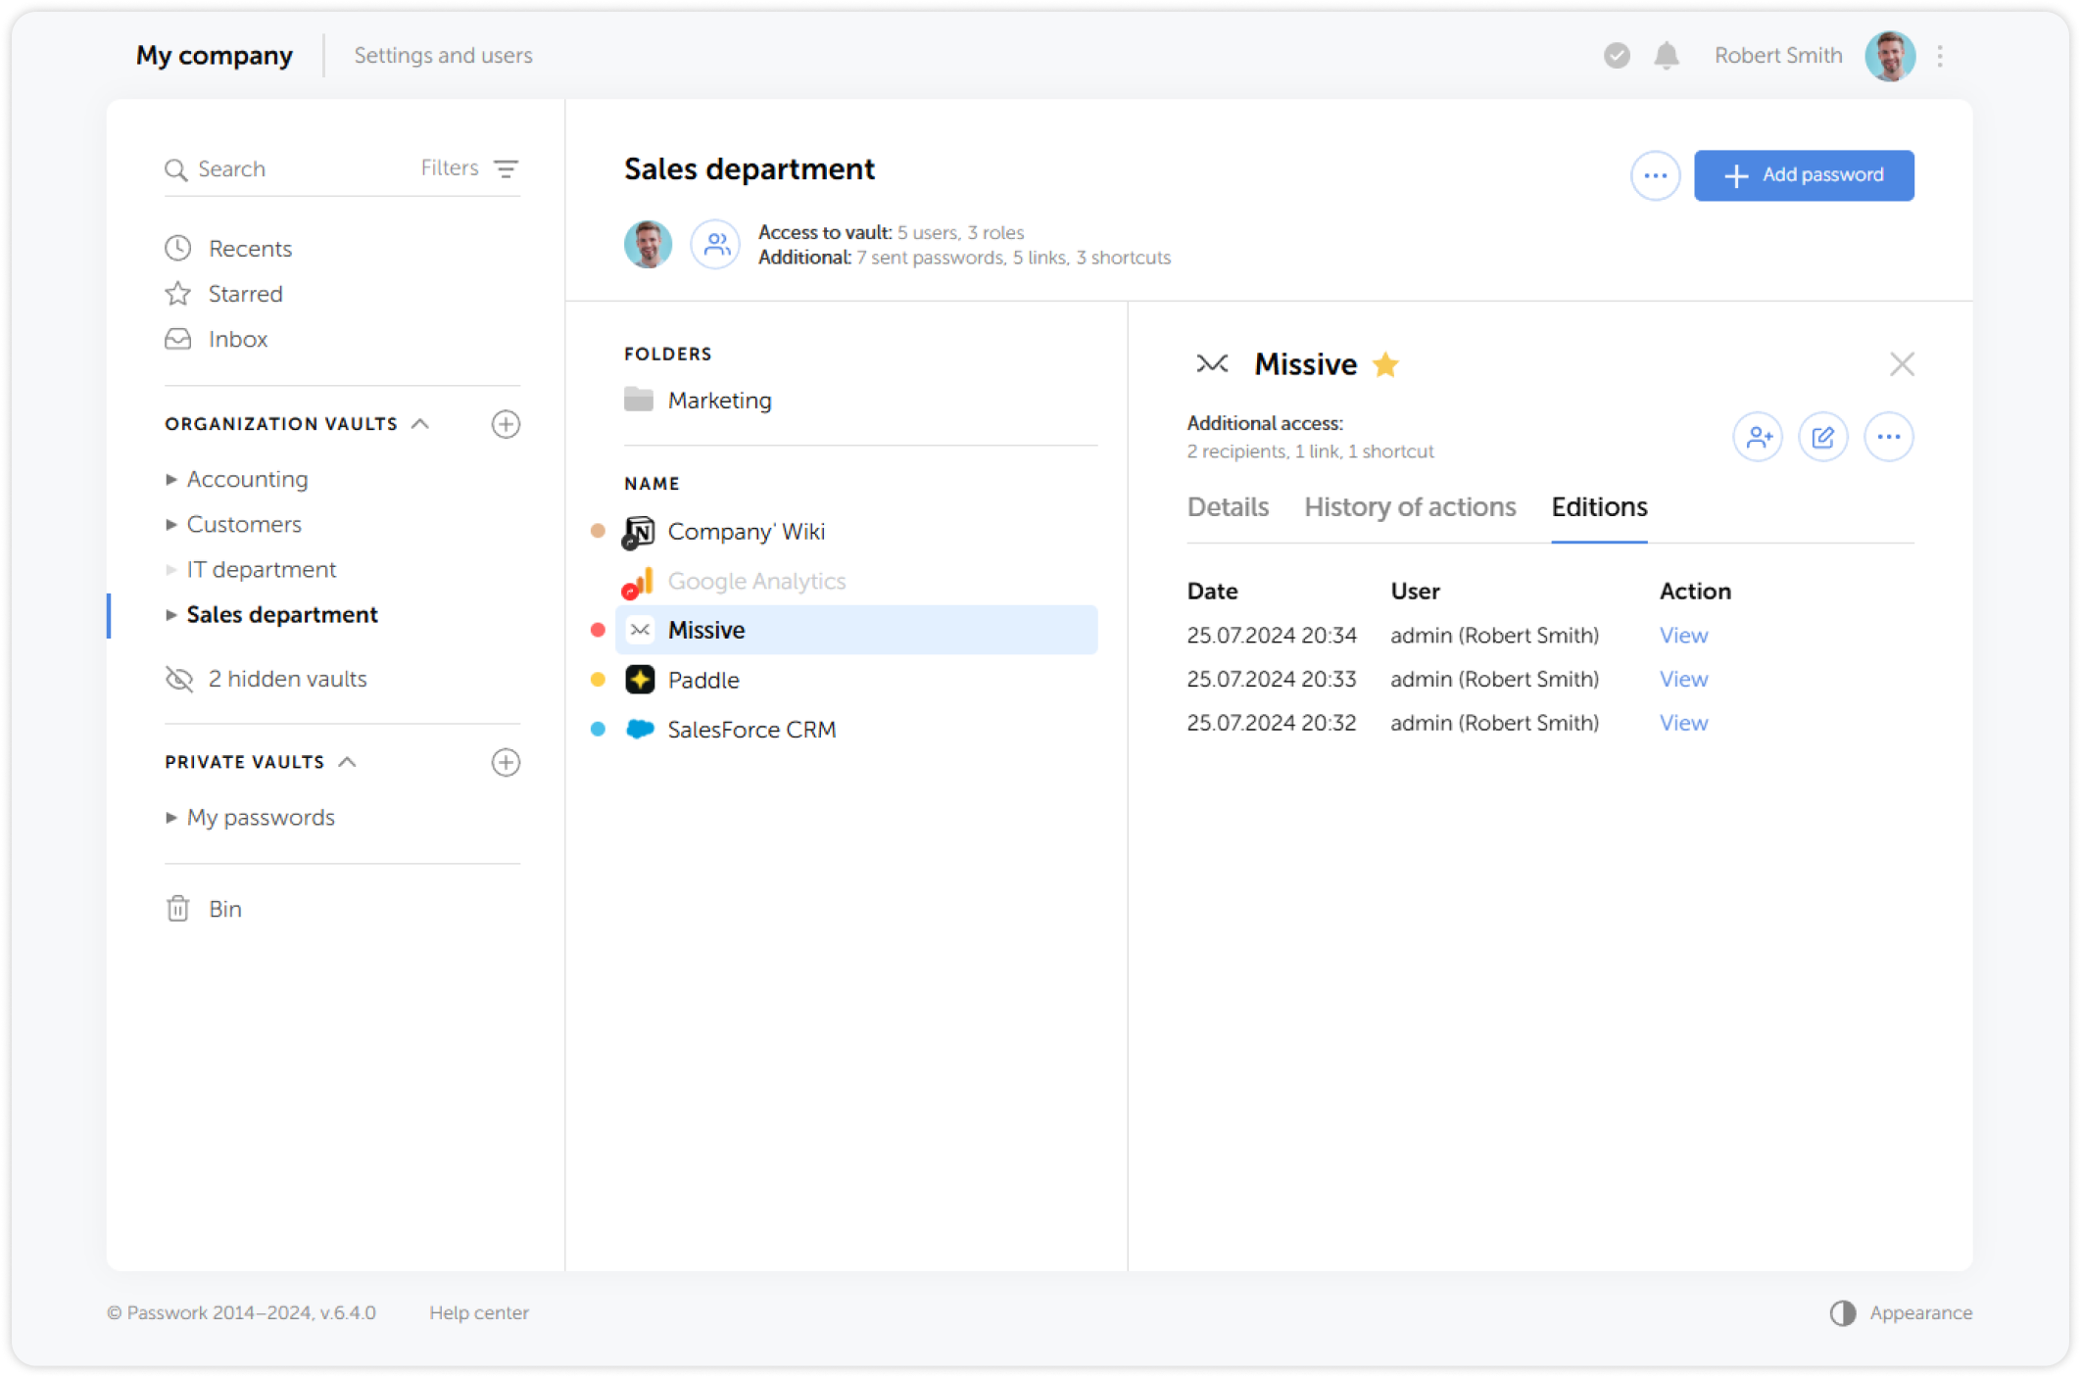This screenshot has width=2081, height=1378.
Task: Open the Bin trash icon
Action: [x=177, y=909]
